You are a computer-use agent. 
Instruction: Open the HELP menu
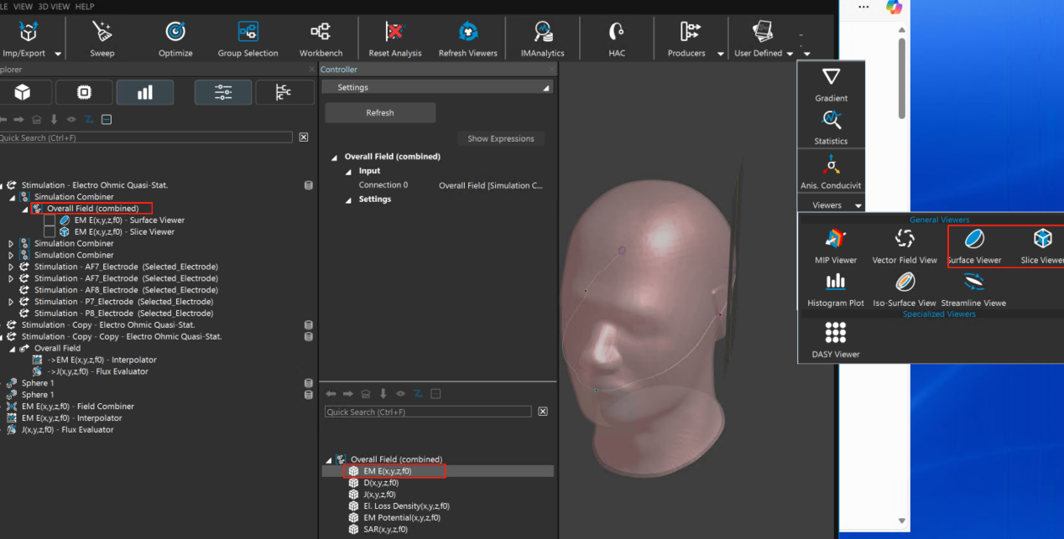pyautogui.click(x=85, y=7)
